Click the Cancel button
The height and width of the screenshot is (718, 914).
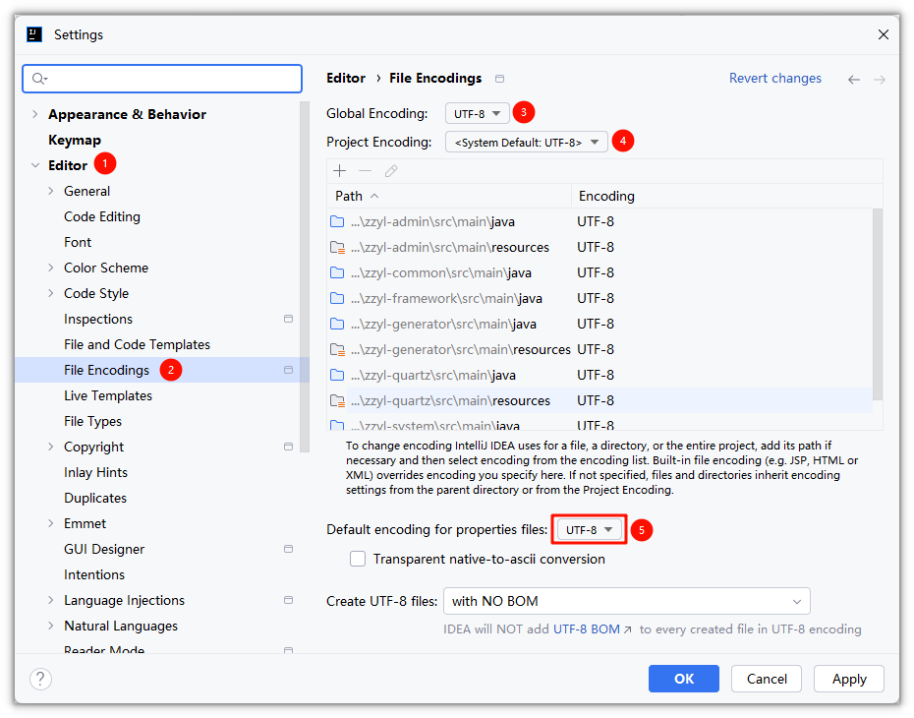coord(767,679)
